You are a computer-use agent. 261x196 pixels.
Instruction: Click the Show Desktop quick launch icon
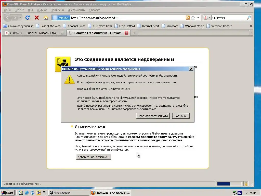21,193
